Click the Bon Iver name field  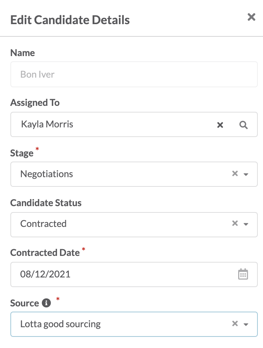pos(134,74)
